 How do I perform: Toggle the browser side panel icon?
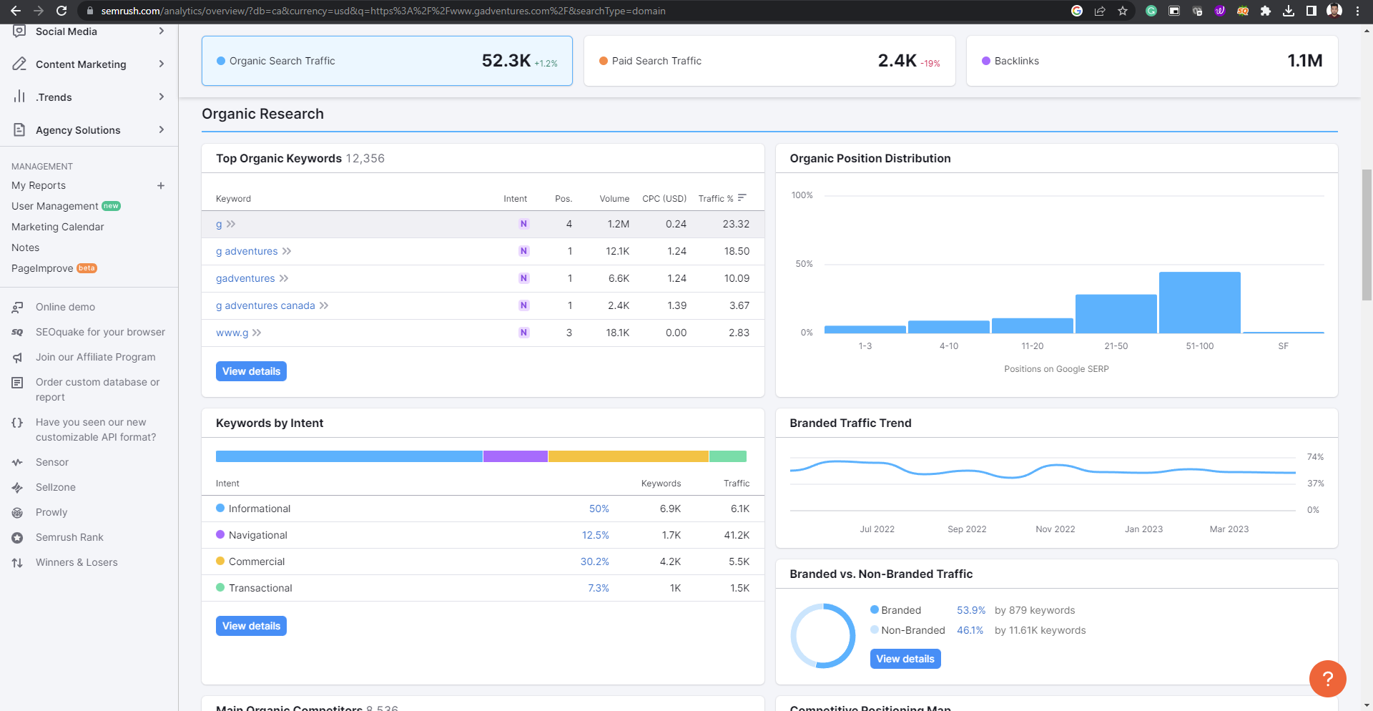point(1312,11)
